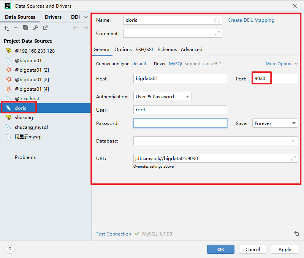Open the SSH/SSL tab
The height and width of the screenshot is (258, 304).
coord(145,50)
